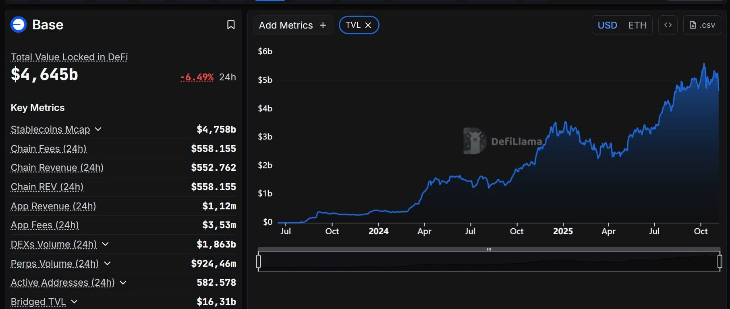Click the $1,863b DEXs Volume value

tap(216, 244)
